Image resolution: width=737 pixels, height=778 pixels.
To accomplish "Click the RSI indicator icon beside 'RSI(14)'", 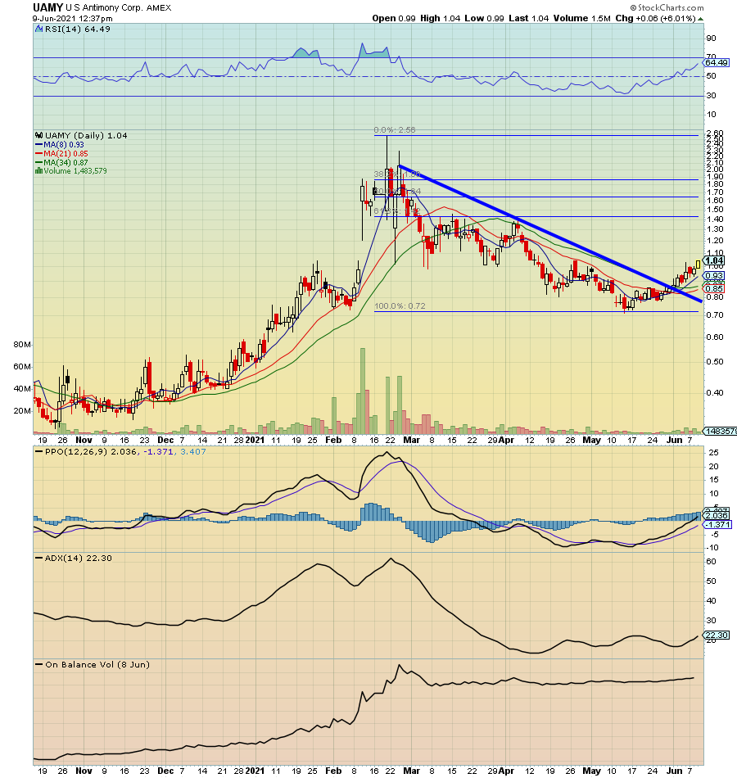I will point(38,29).
